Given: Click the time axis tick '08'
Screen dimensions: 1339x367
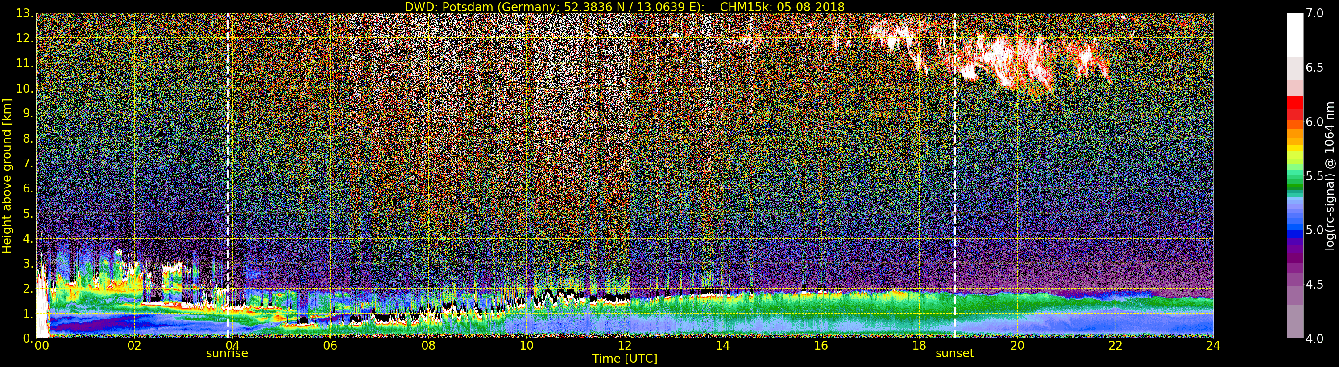Looking at the screenshot, I should point(428,345).
